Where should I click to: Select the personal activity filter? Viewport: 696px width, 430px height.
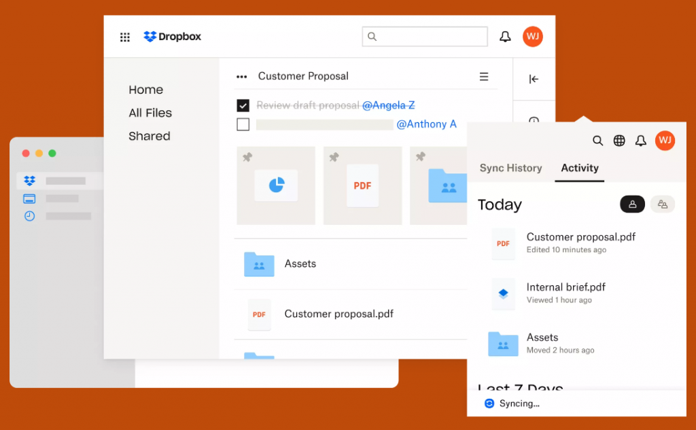[632, 204]
